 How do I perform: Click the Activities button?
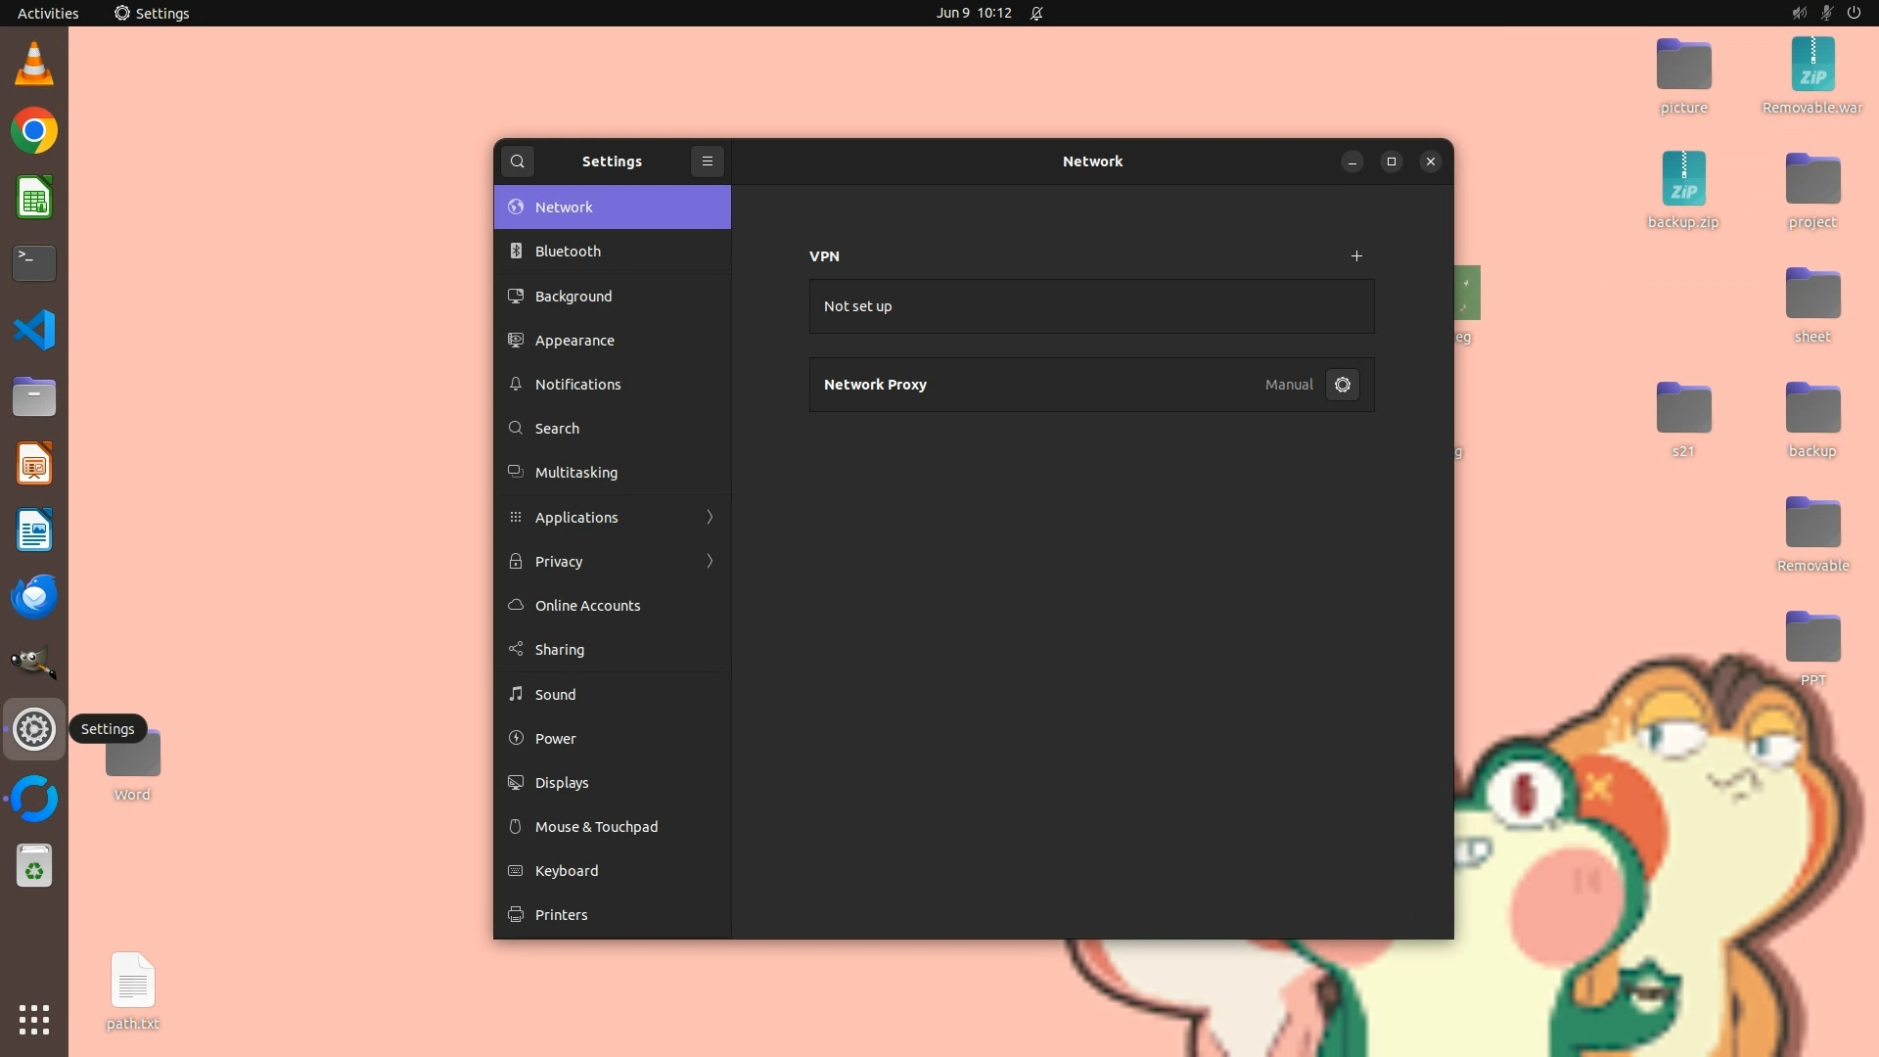[48, 13]
